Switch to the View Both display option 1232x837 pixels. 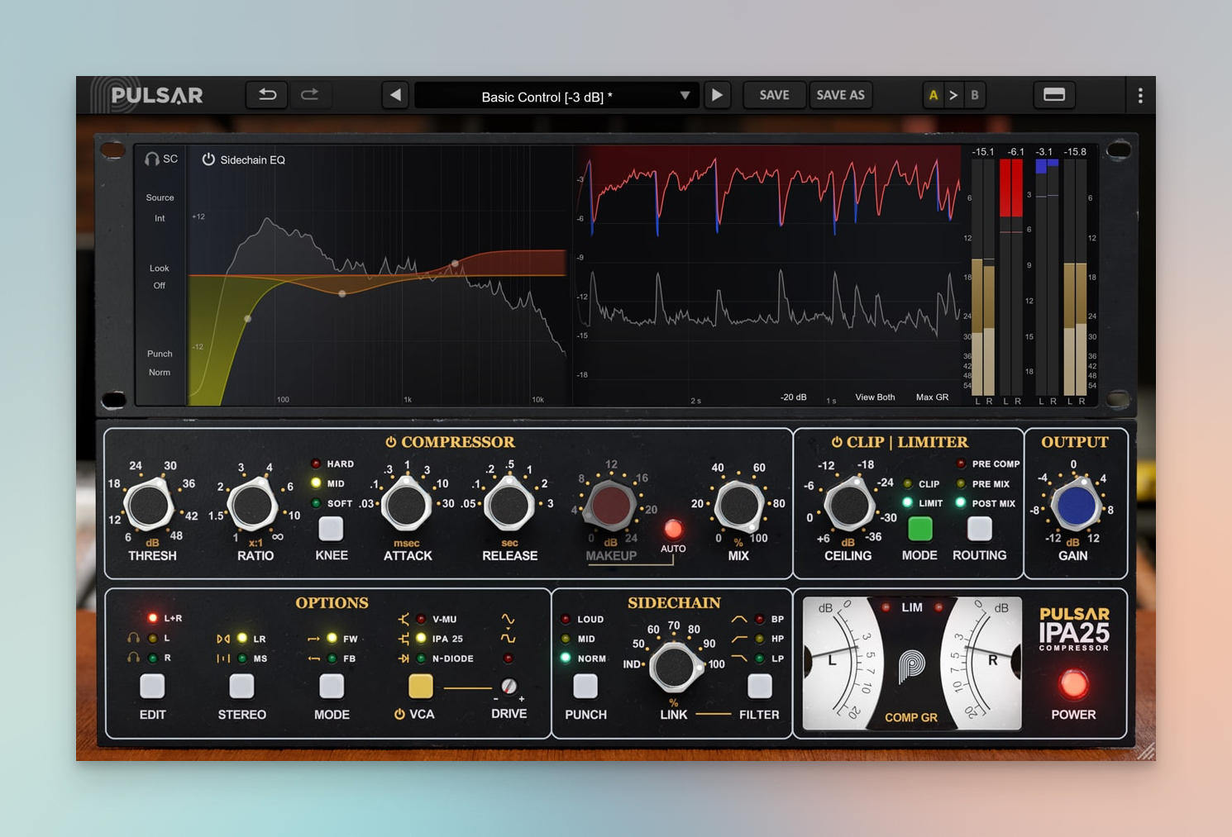[875, 397]
